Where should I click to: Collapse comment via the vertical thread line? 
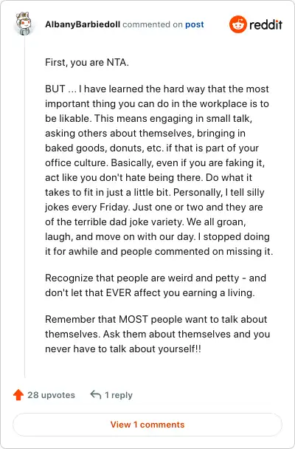pyautogui.click(x=24, y=206)
